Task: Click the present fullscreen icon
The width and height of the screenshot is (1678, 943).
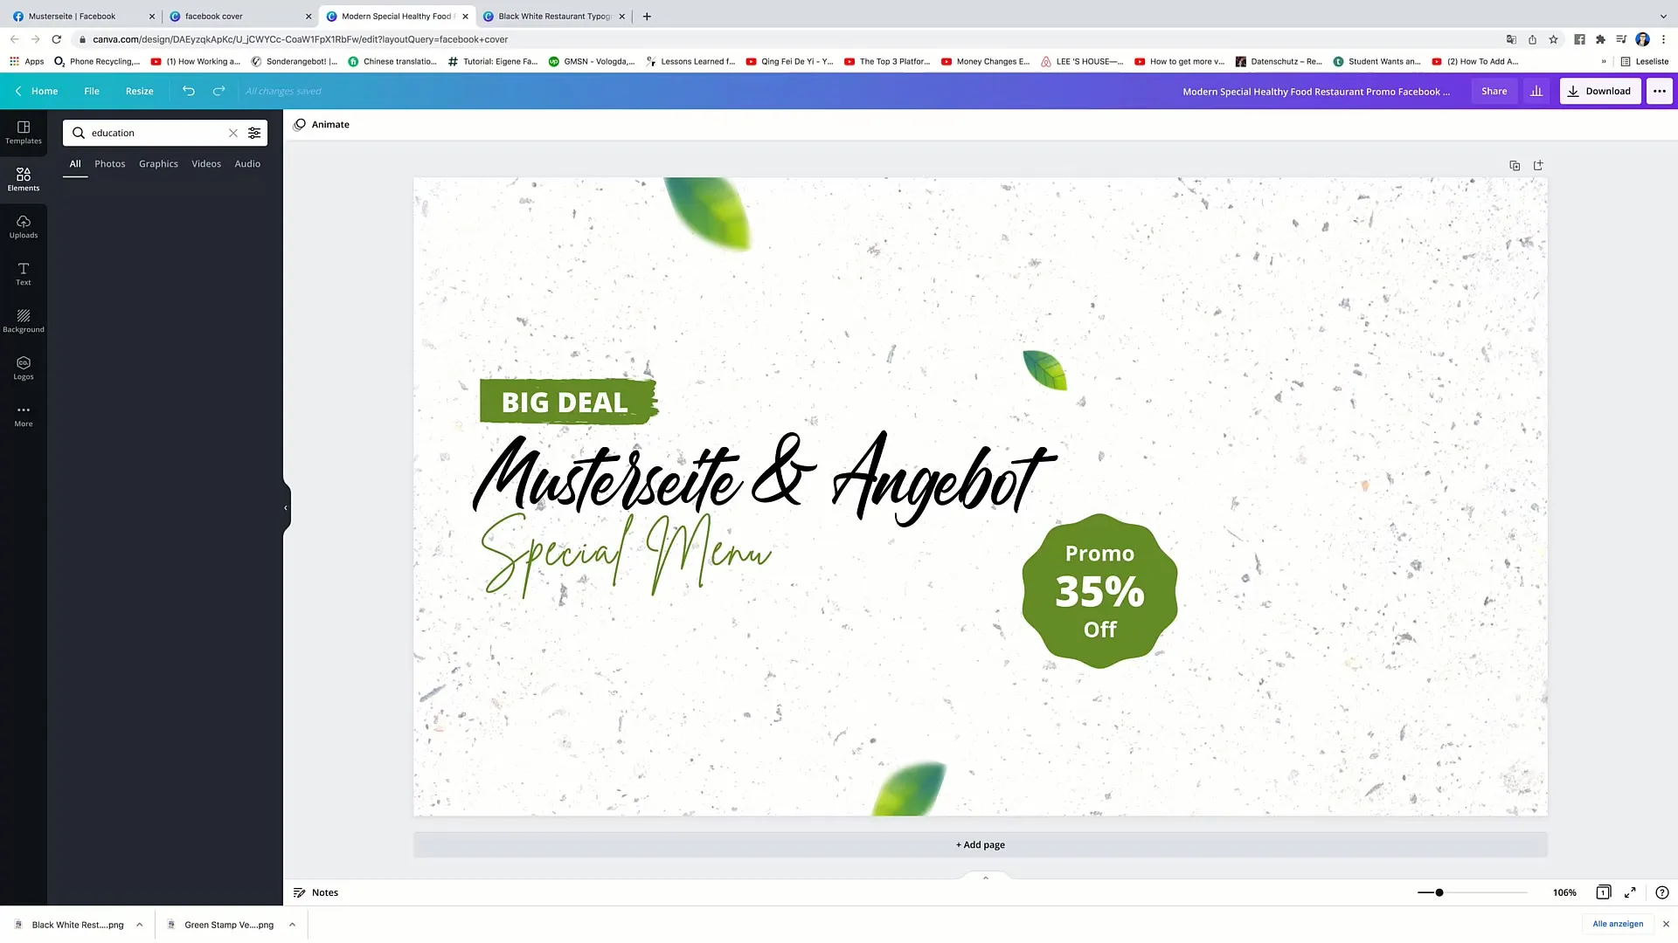Action: [1632, 892]
